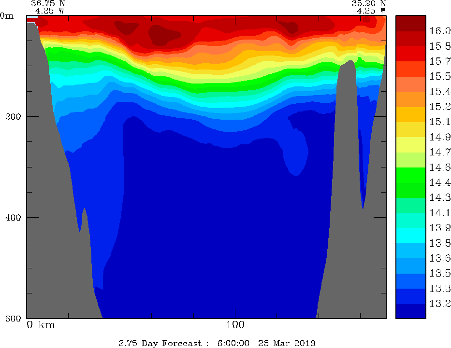This screenshot has width=451, height=348.
Task: Click the 36.75 N latitude label
Action: click(48, 3)
